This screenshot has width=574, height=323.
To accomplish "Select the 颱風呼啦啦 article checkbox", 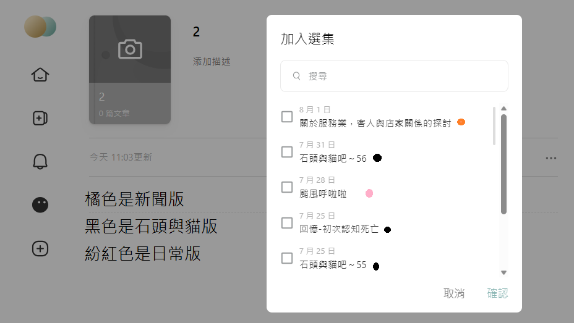I will 287,187.
